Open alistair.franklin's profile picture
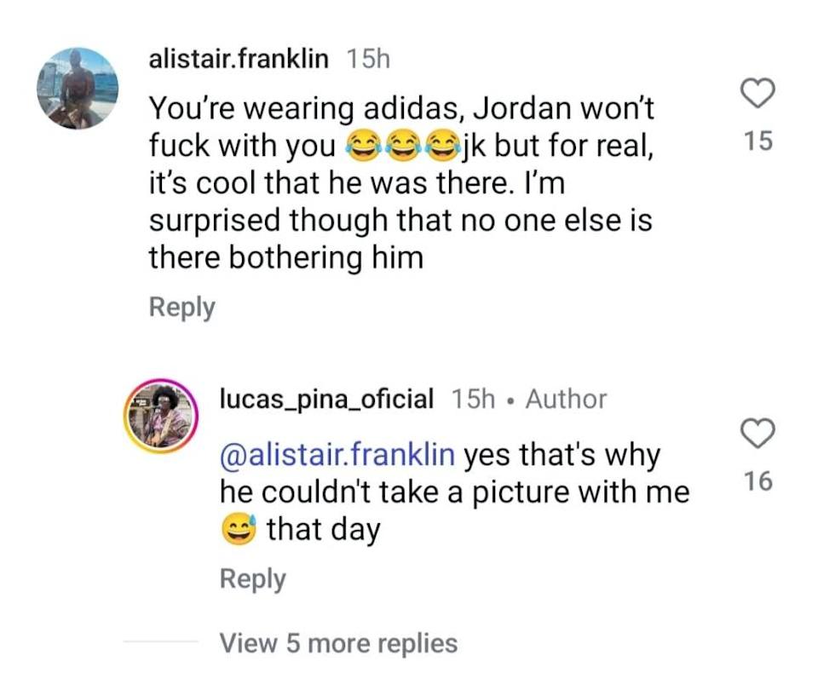 77,88
